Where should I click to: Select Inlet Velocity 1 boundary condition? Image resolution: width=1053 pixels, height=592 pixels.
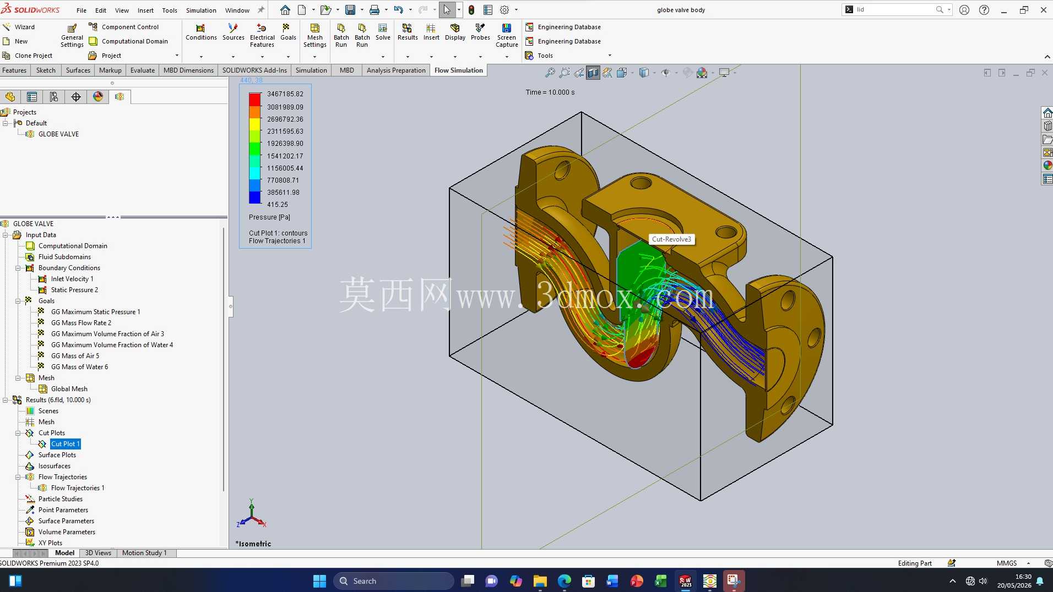[x=72, y=279]
